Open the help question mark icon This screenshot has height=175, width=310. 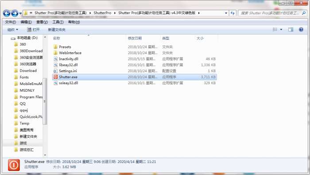301,30
